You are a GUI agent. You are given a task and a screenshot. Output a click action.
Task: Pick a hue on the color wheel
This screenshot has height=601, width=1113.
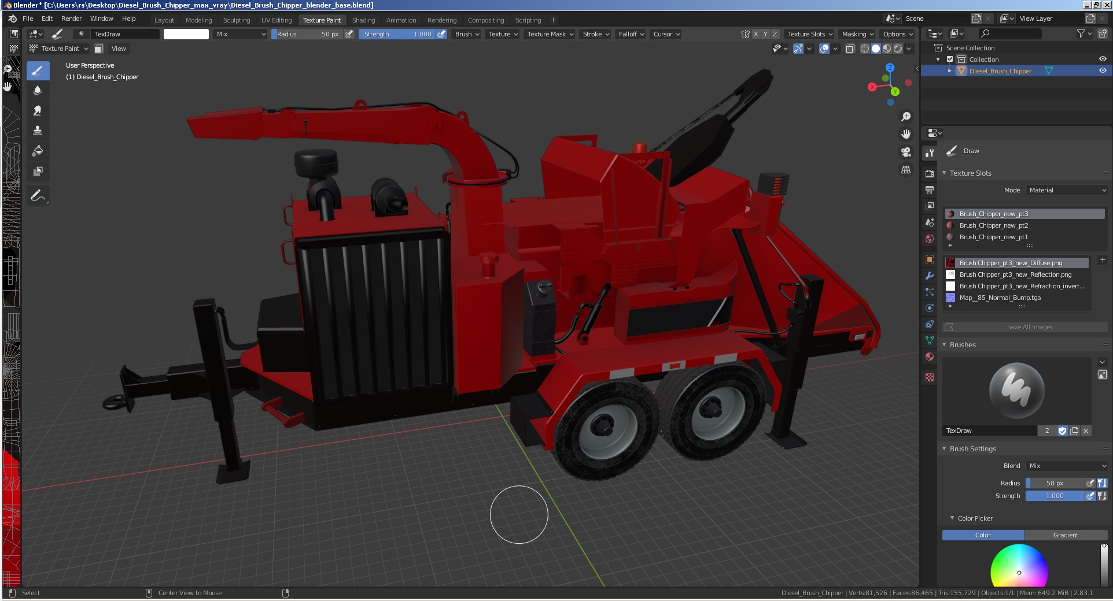[1019, 566]
